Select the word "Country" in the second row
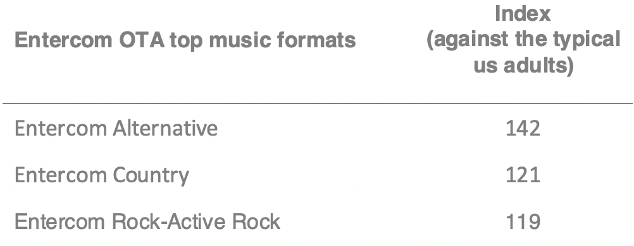The image size is (634, 246). 151,176
